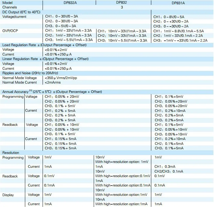Select 'CH2/CH3: 0.1mA' resolution value
Viewport: 214px width, 207px height.
(169, 171)
